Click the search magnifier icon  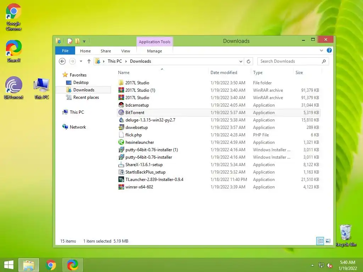click(324, 61)
